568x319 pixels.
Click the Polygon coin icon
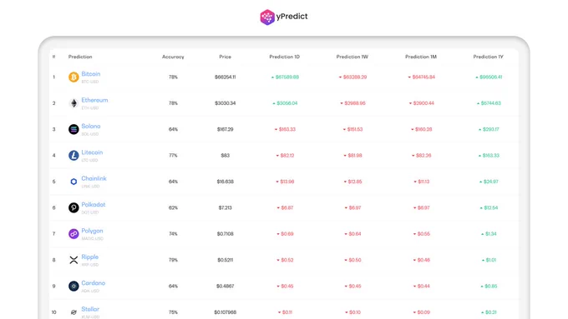[74, 234]
